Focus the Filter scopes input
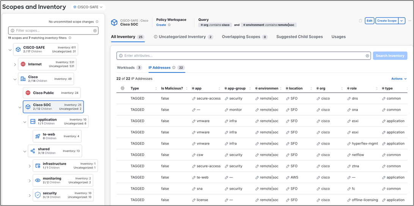This screenshot has width=414, height=206. pos(54,31)
